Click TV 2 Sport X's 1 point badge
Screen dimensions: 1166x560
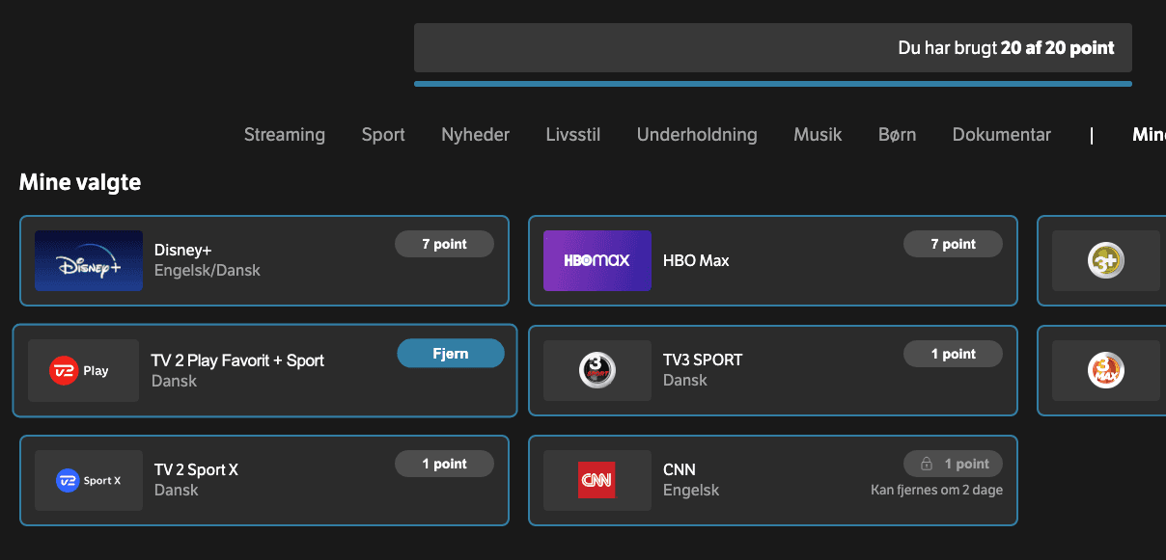(444, 463)
